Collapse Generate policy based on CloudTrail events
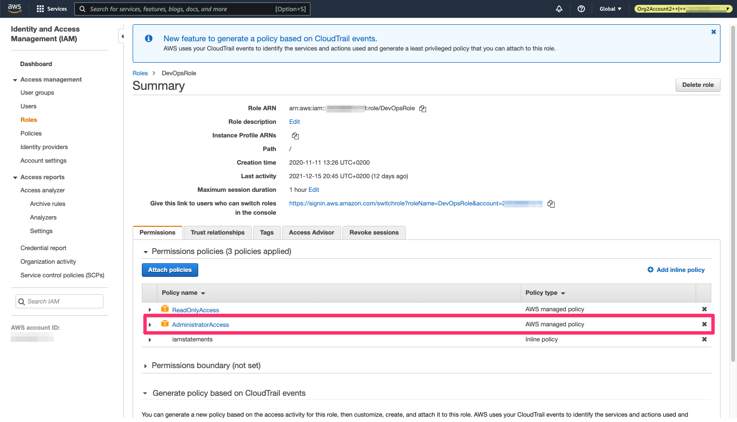 (145, 393)
